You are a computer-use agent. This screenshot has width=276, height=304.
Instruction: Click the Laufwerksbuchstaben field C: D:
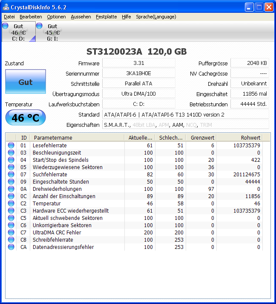click(x=139, y=104)
